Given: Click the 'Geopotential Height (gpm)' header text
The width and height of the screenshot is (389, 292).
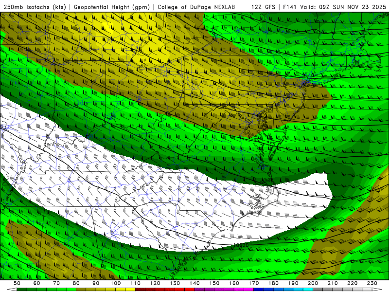Looking at the screenshot, I should pos(112,7).
